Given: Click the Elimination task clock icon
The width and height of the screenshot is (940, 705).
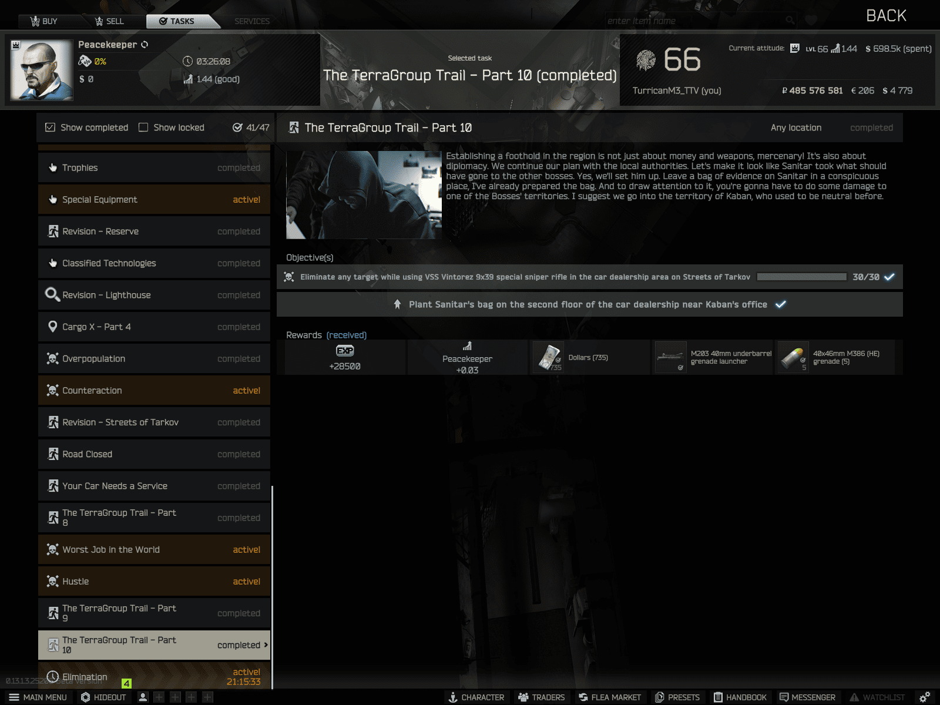Looking at the screenshot, I should click(x=53, y=677).
